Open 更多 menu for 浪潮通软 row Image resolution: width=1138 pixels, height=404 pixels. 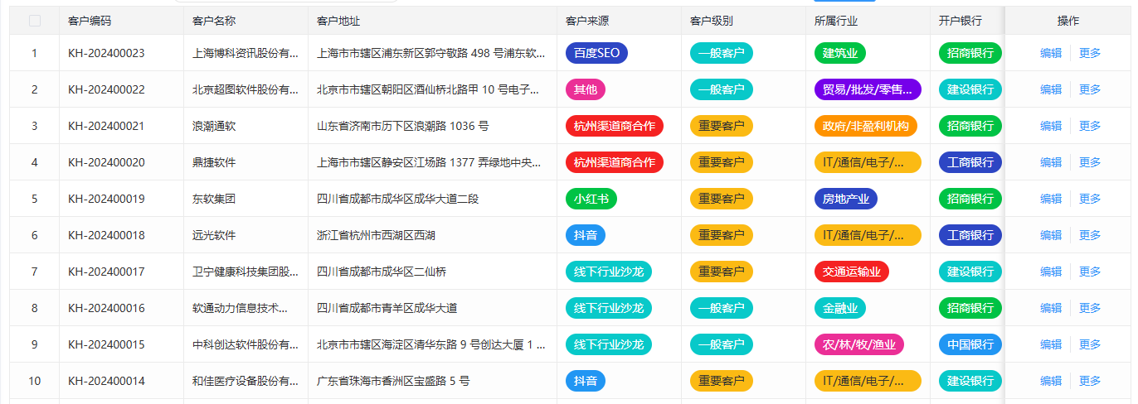[x=1090, y=126]
